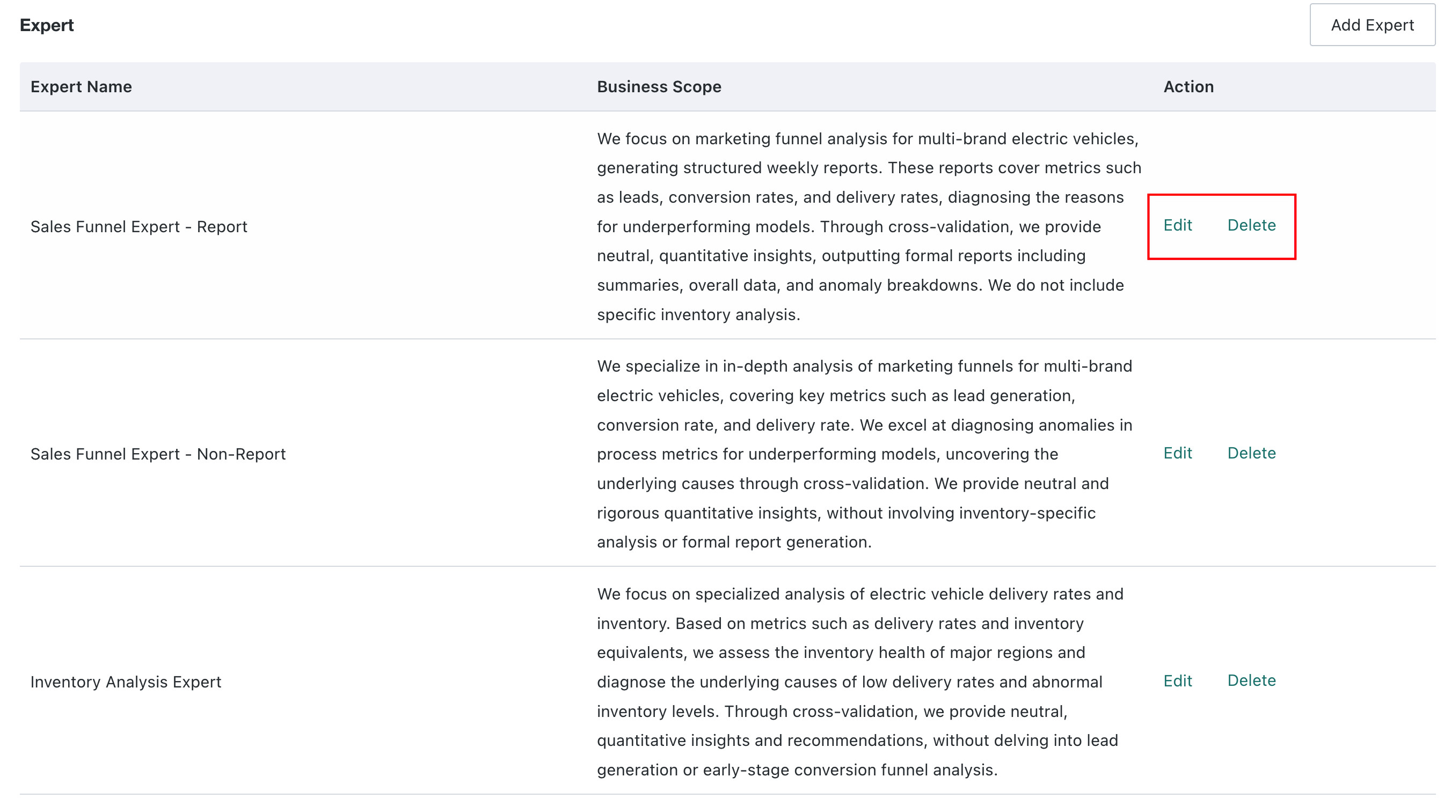The image size is (1444, 799).
Task: Click the Expert page heading
Action: coord(47,25)
